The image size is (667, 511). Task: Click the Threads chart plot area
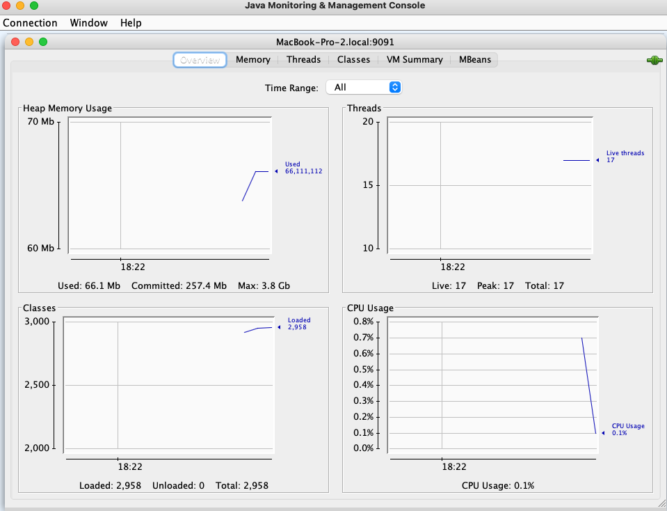pyautogui.click(x=490, y=184)
